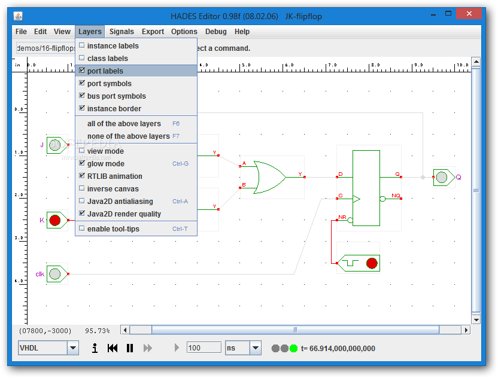The image size is (498, 378).
Task: Click the cursor coordinates (07800,-3000)
Action: (45, 331)
